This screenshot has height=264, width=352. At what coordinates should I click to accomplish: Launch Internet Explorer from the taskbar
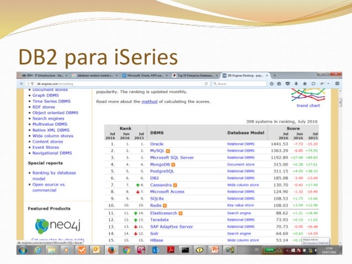pyautogui.click(x=38, y=250)
